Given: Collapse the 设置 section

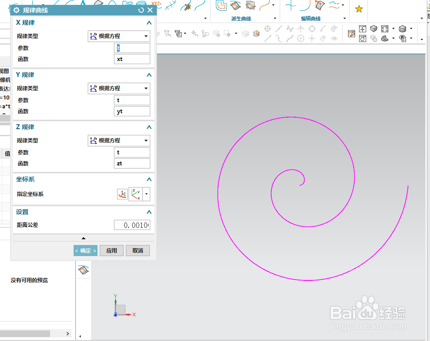Looking at the screenshot, I should [149, 212].
